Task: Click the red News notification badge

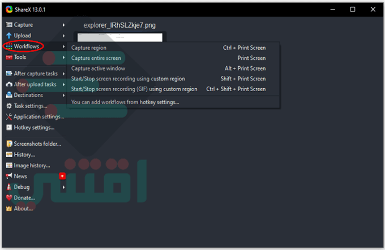Action: coord(62,176)
